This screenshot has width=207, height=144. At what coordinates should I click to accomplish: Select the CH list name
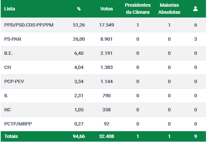(x=7, y=67)
